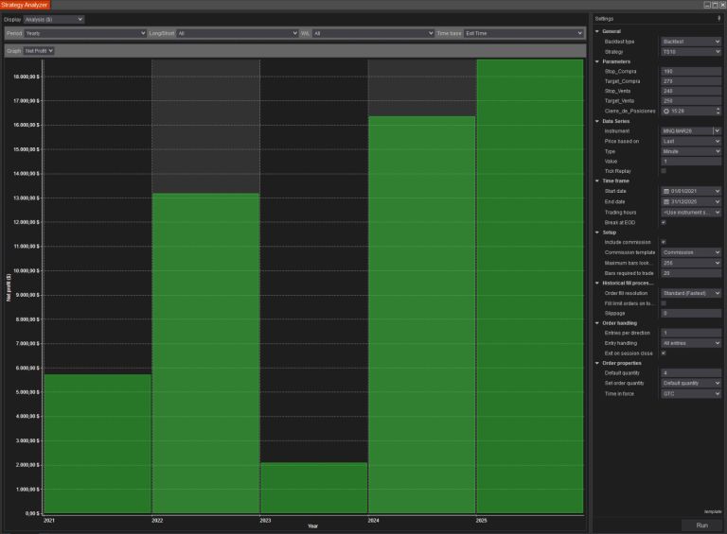Collapse the General section arrow
This screenshot has height=534, width=727.
597,31
